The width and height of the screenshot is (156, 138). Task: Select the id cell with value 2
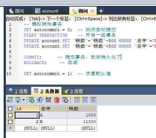point(27,122)
